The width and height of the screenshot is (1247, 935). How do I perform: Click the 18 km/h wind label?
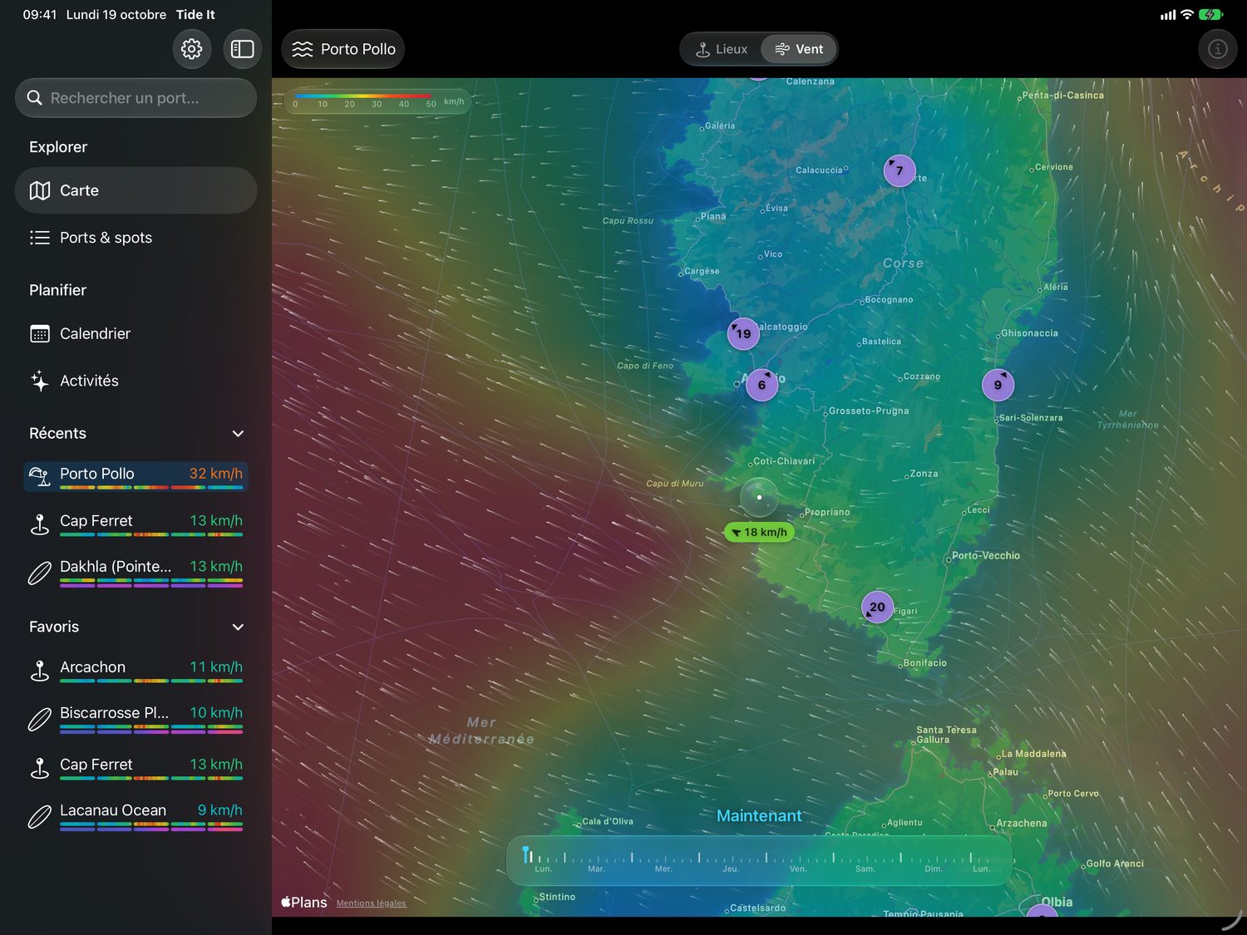click(759, 532)
